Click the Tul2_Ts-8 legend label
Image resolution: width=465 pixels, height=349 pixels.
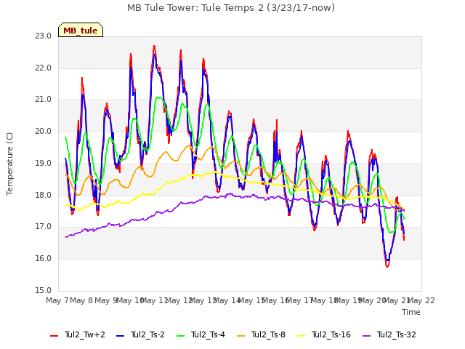[268, 334]
